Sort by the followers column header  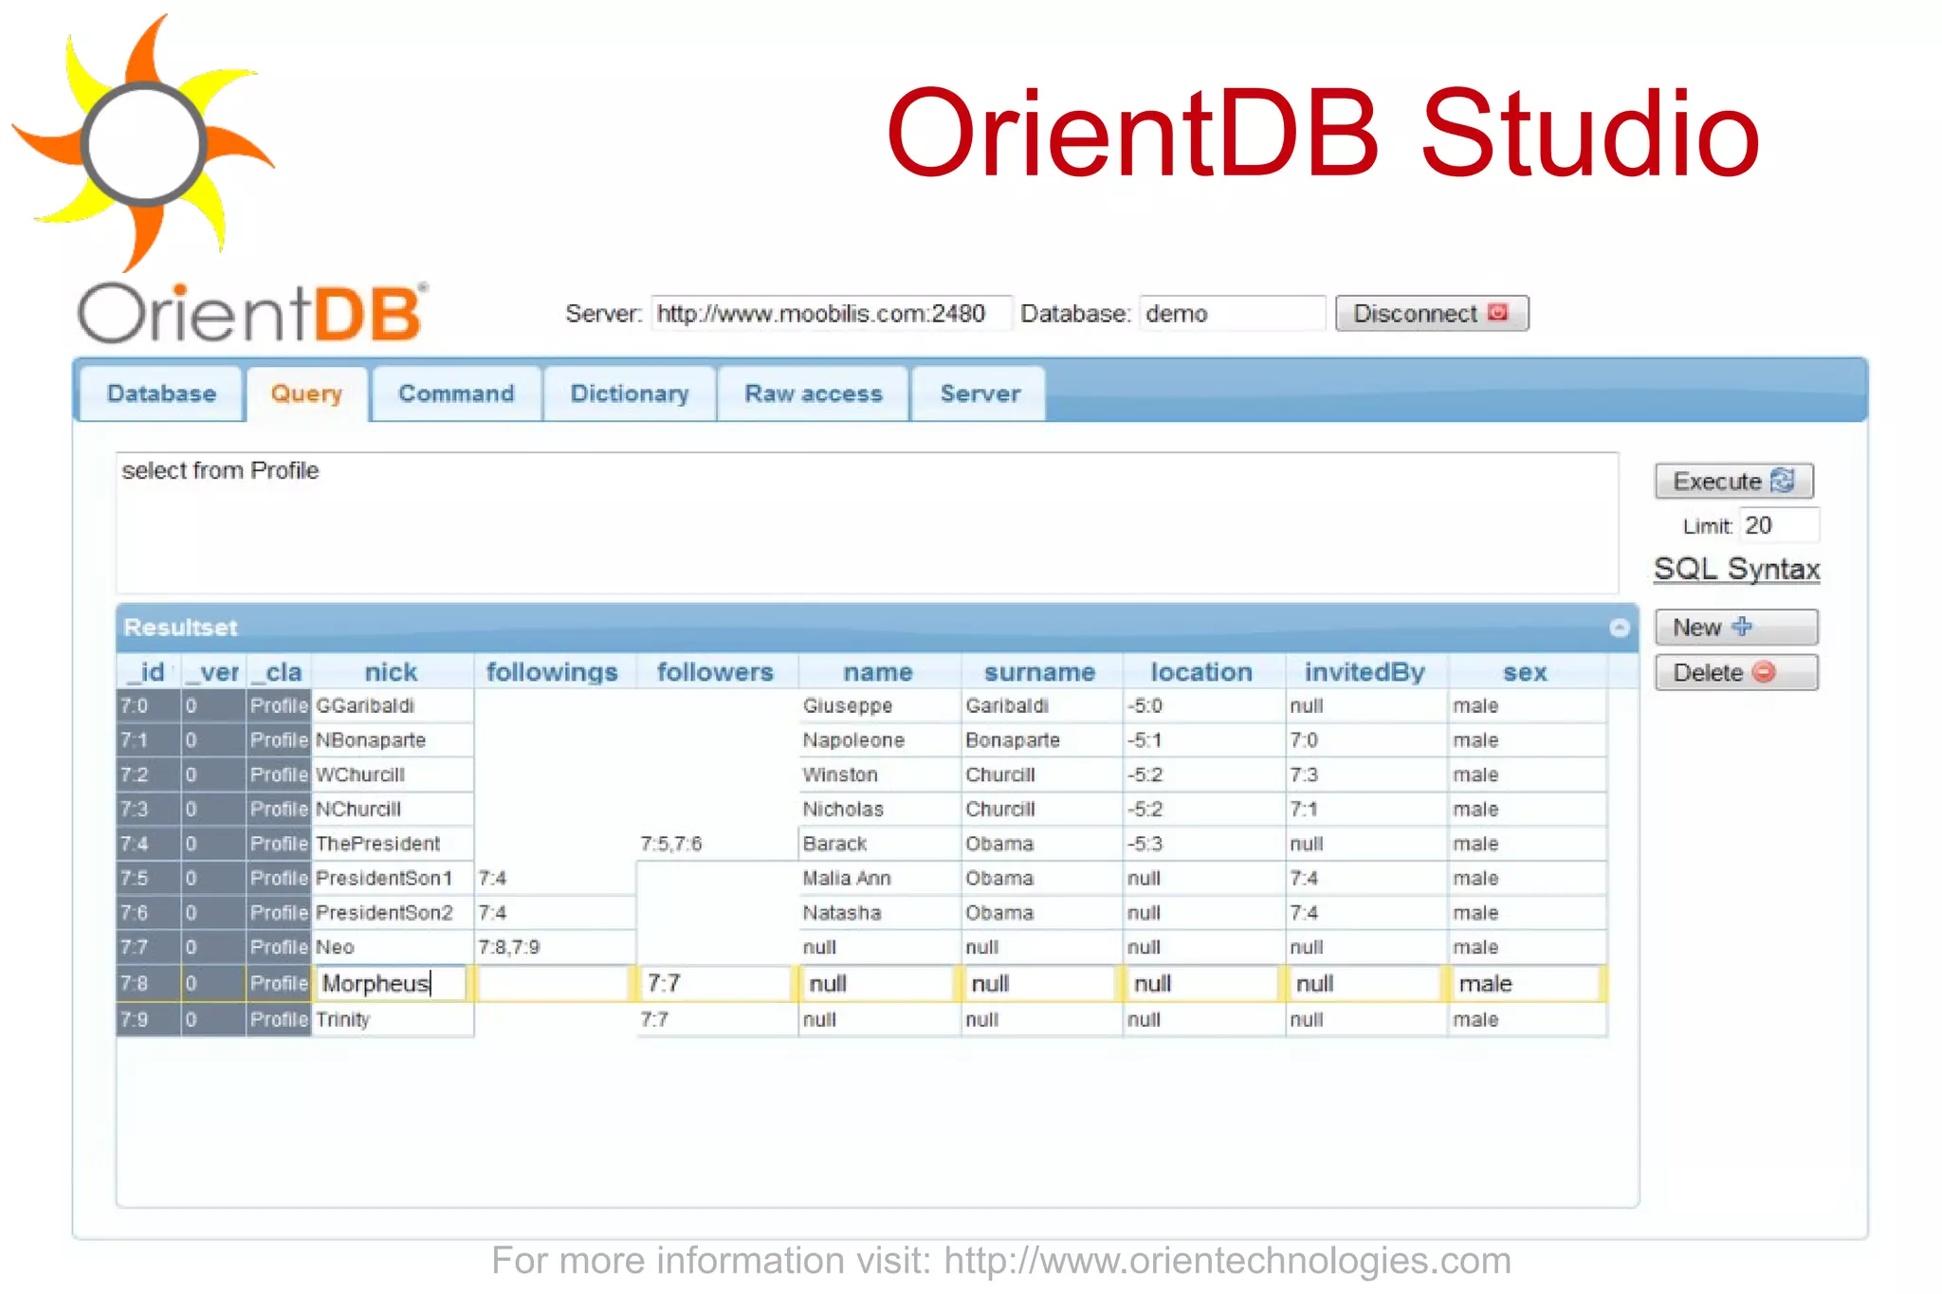pos(716,672)
